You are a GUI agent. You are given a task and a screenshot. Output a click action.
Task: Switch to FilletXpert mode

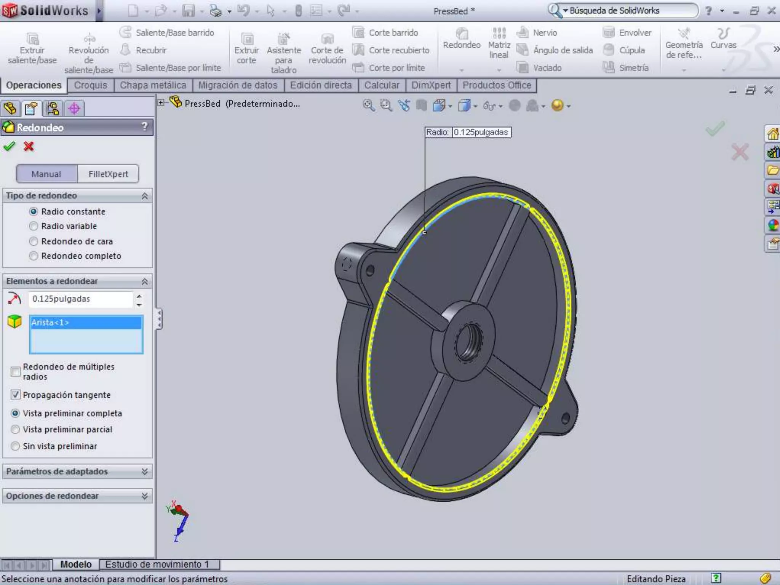108,174
